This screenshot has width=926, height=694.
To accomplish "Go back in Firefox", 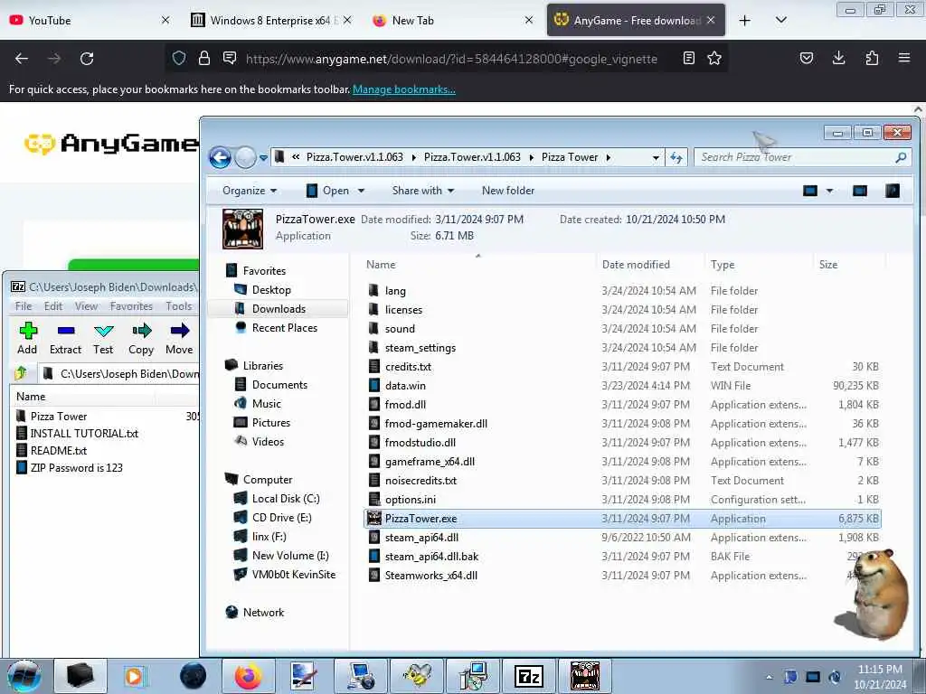I will click(x=22, y=59).
